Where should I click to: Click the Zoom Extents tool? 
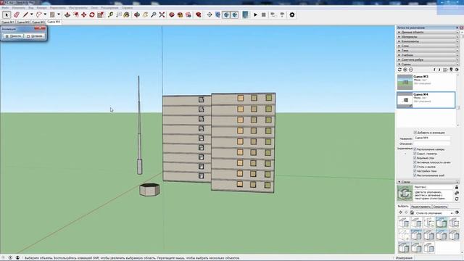coord(162,14)
